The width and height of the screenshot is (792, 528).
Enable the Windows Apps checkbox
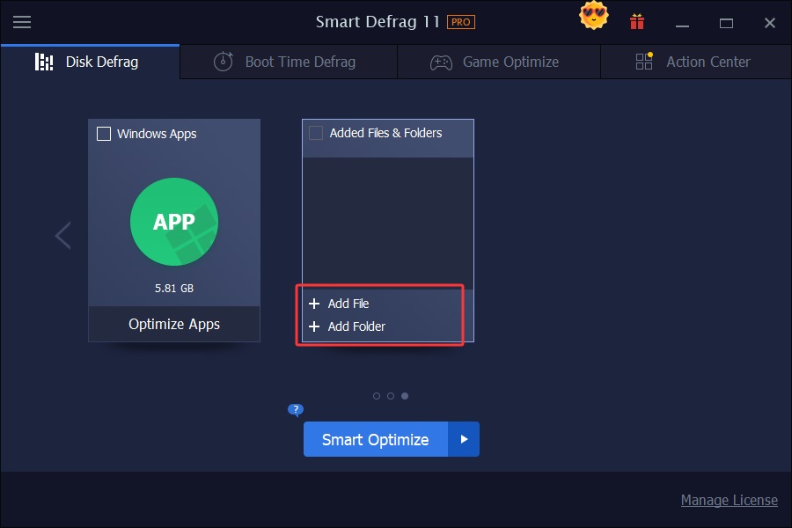[x=104, y=133]
